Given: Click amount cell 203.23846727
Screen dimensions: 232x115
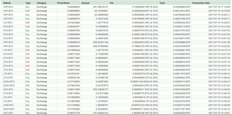Looking at the screenshot, I should click(x=95, y=90).
